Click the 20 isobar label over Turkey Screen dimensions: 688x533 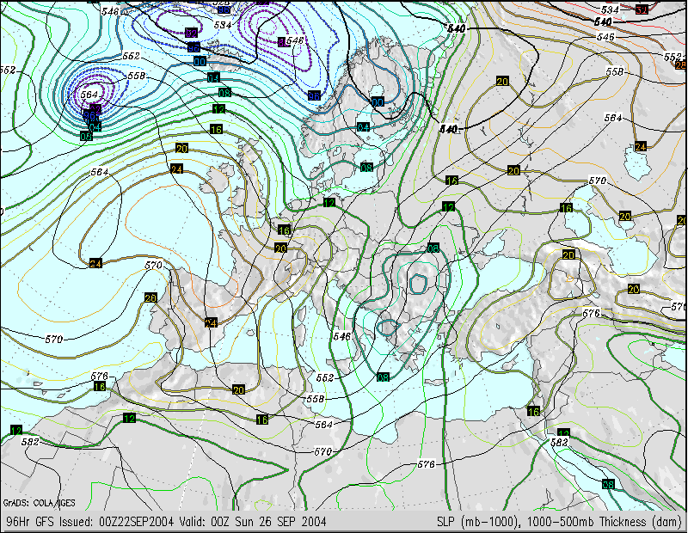click(x=568, y=255)
